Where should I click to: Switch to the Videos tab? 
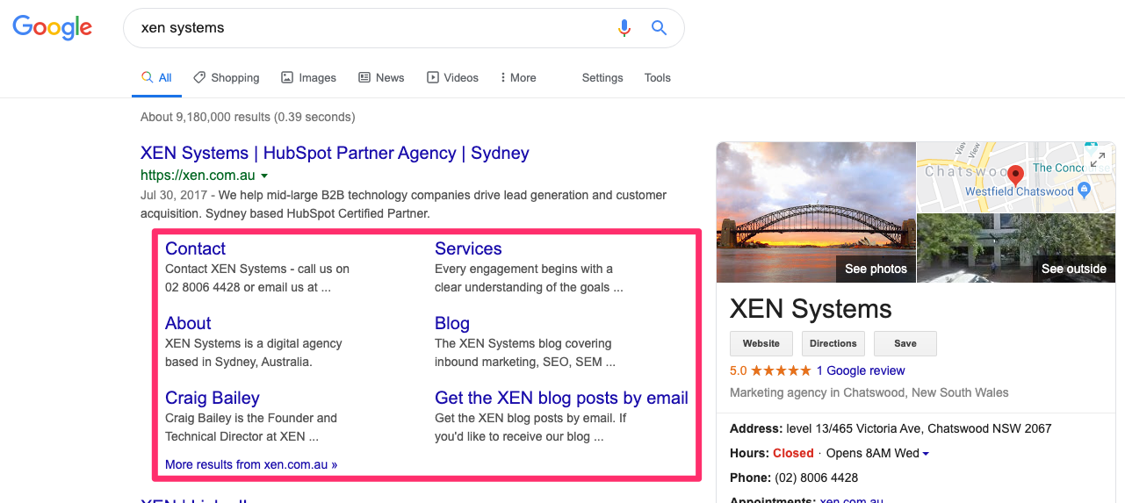452,77
